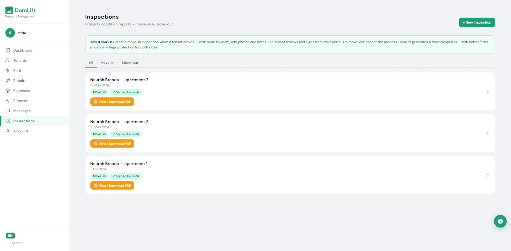Viewport: 511px width, 251px height.
Task: Click the Messages chat bubble icon
Action: pos(8,111)
